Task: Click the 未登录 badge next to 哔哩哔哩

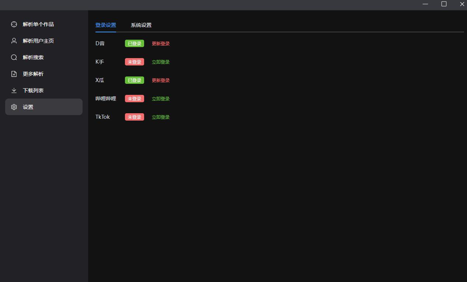Action: click(135, 99)
